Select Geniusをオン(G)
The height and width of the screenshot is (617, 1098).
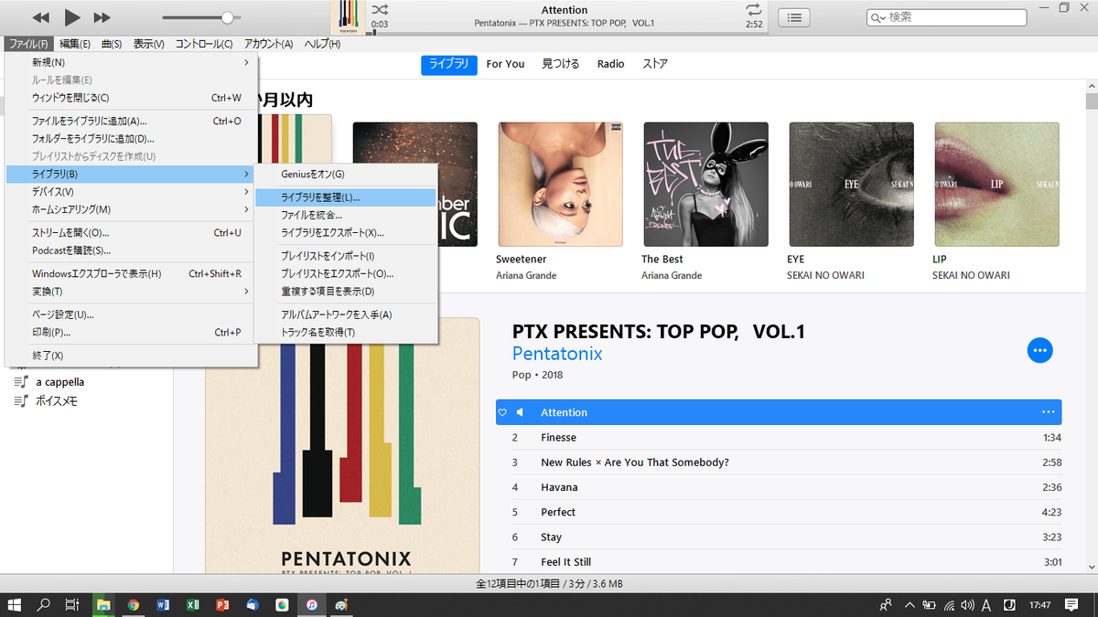[347, 174]
